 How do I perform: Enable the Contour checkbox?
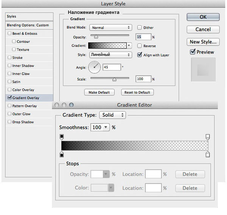pos(14,41)
